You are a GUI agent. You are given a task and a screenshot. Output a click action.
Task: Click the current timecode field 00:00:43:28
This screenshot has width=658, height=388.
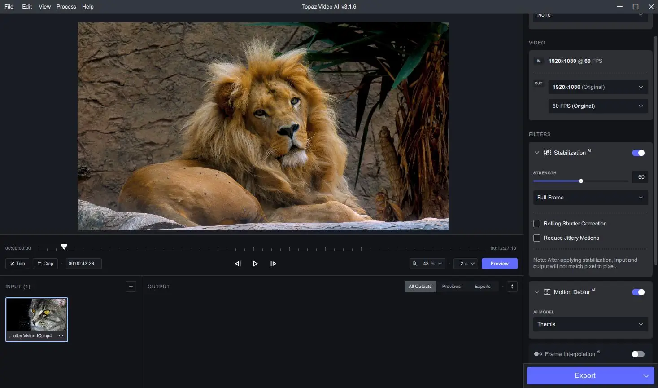[84, 264]
